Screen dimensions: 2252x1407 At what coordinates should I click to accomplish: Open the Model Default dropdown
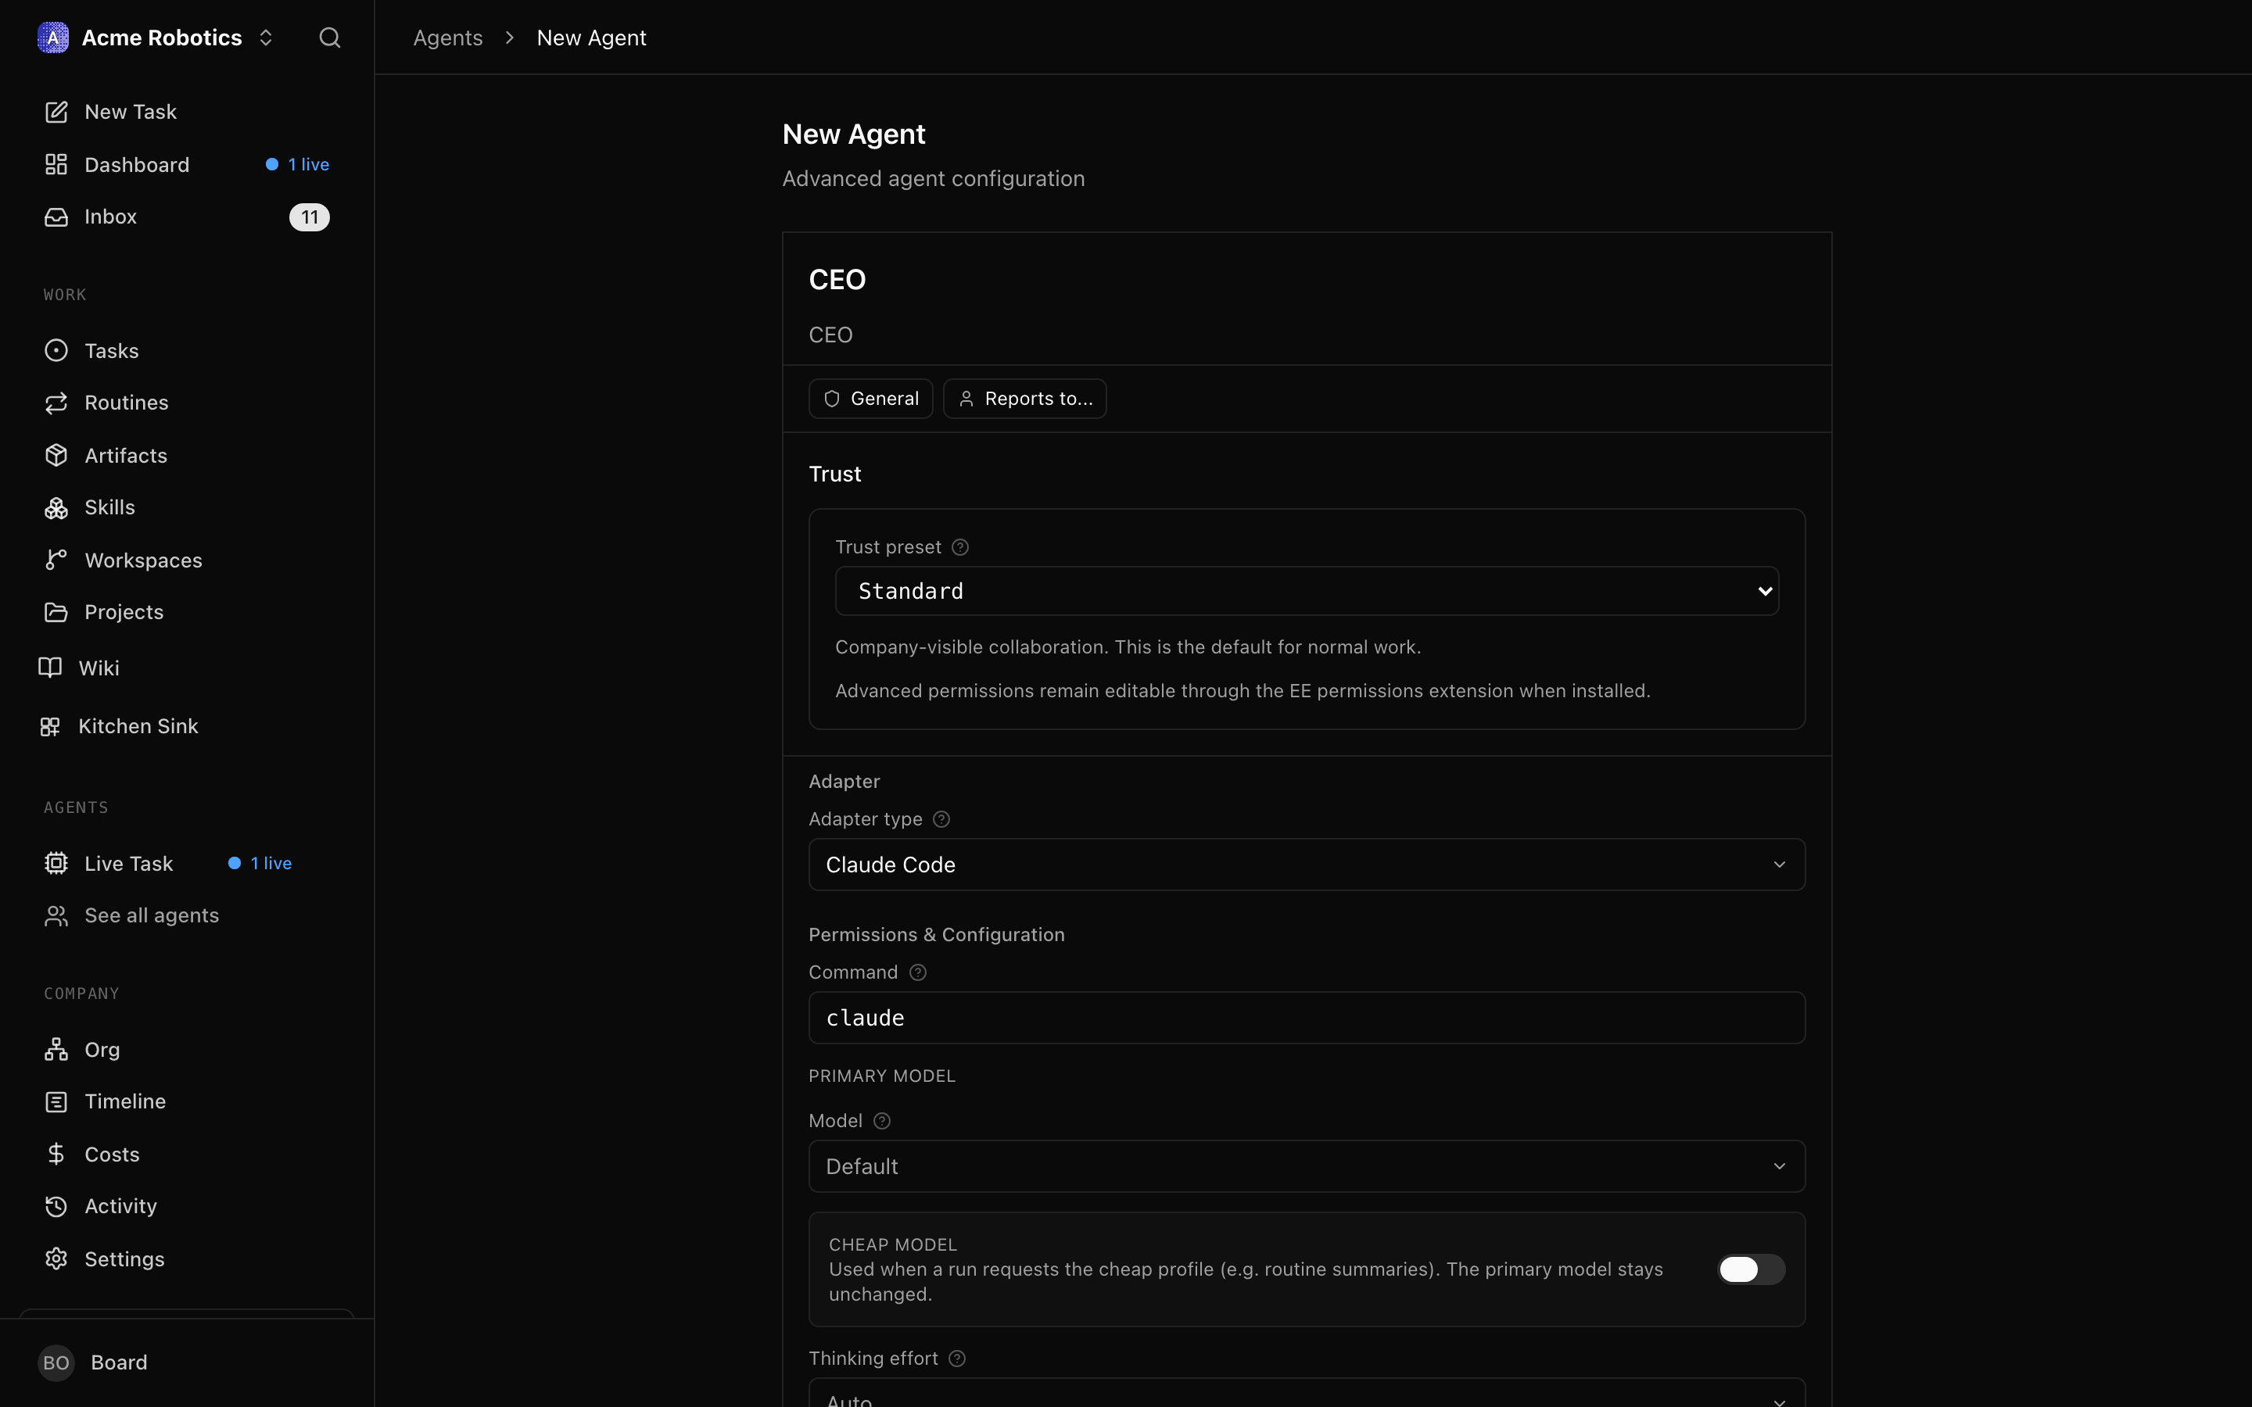1307,1166
